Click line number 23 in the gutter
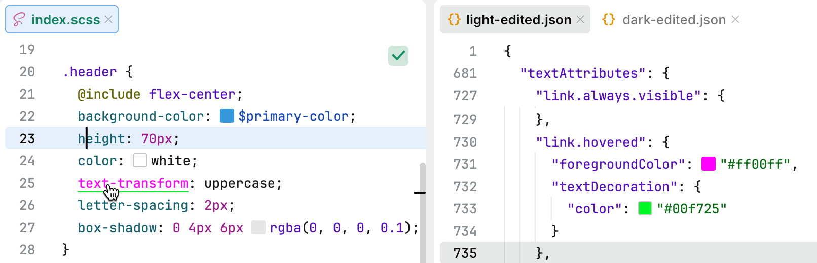 (27, 139)
